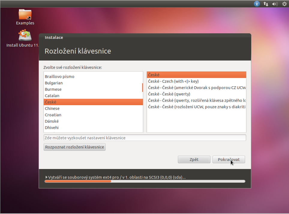Go back with the Zpět button
This screenshot has height=214, width=289.
[194, 159]
